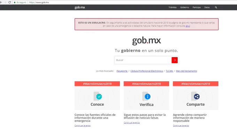The width and height of the screenshot is (237, 130).
Task: Click the Conoce checkmark badge icon
Action: [99, 97]
